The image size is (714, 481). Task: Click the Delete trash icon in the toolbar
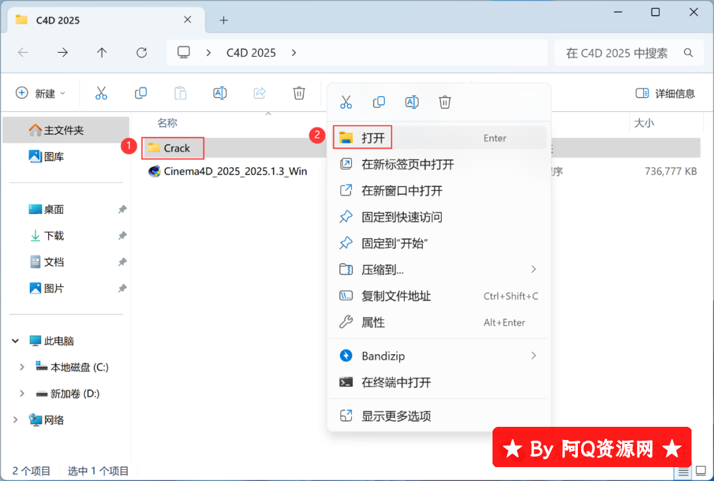tap(299, 93)
